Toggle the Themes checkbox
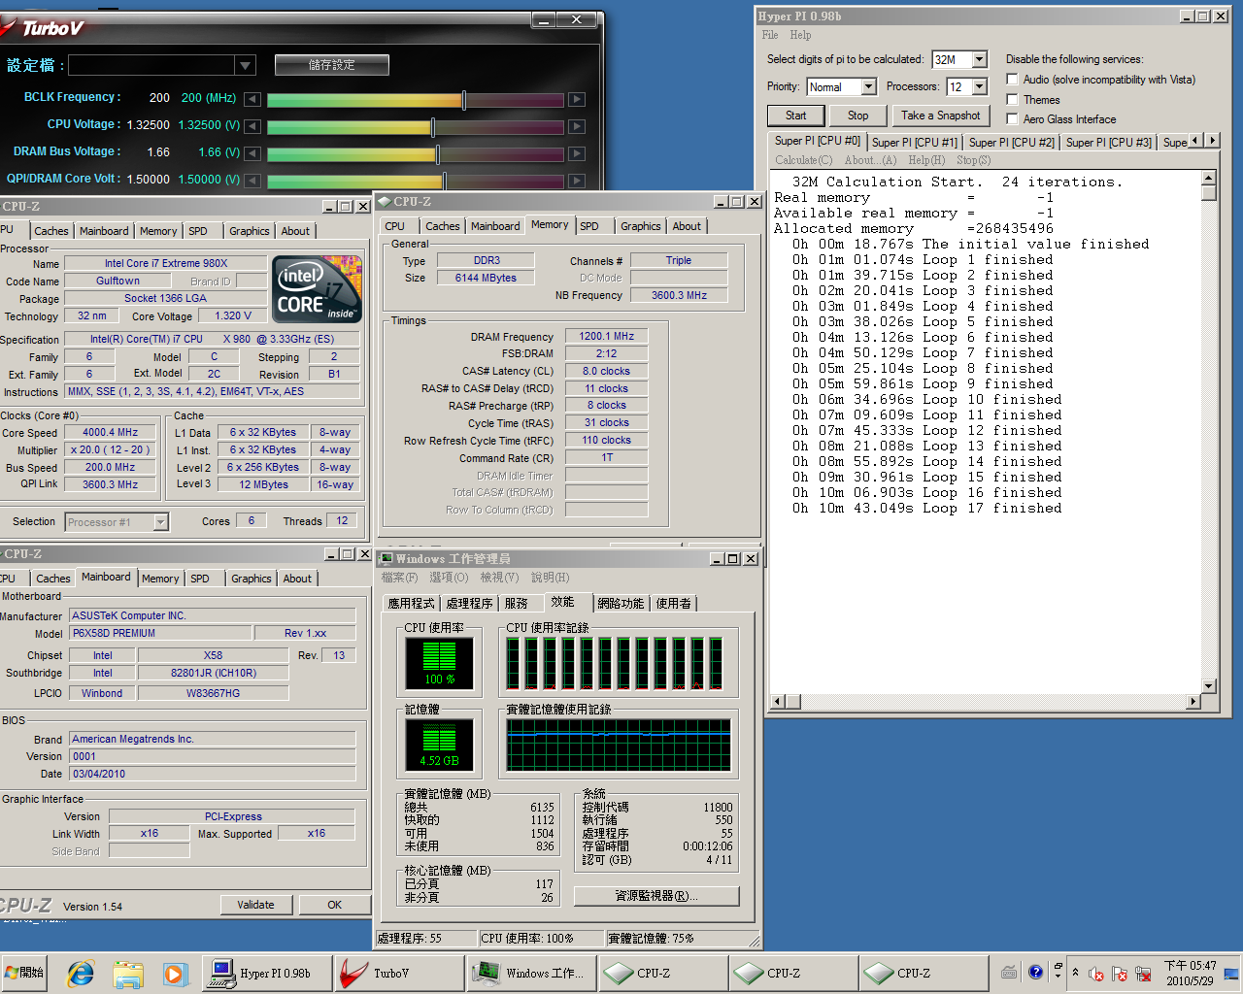The height and width of the screenshot is (994, 1243). tap(1012, 99)
